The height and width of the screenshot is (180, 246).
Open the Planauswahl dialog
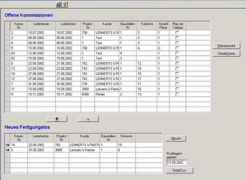tap(226, 46)
